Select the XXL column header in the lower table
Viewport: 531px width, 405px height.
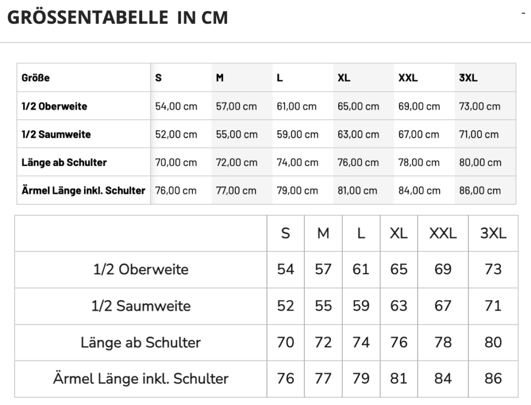point(443,233)
